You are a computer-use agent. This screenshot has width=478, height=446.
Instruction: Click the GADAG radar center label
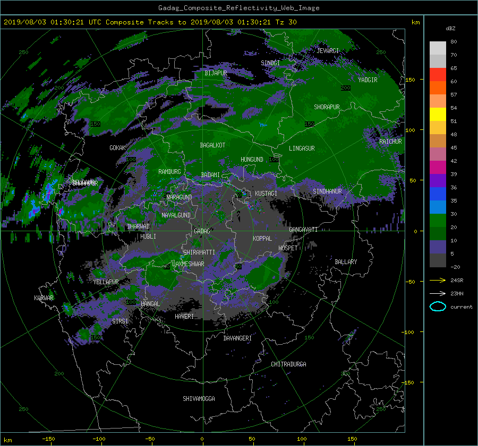coord(202,231)
